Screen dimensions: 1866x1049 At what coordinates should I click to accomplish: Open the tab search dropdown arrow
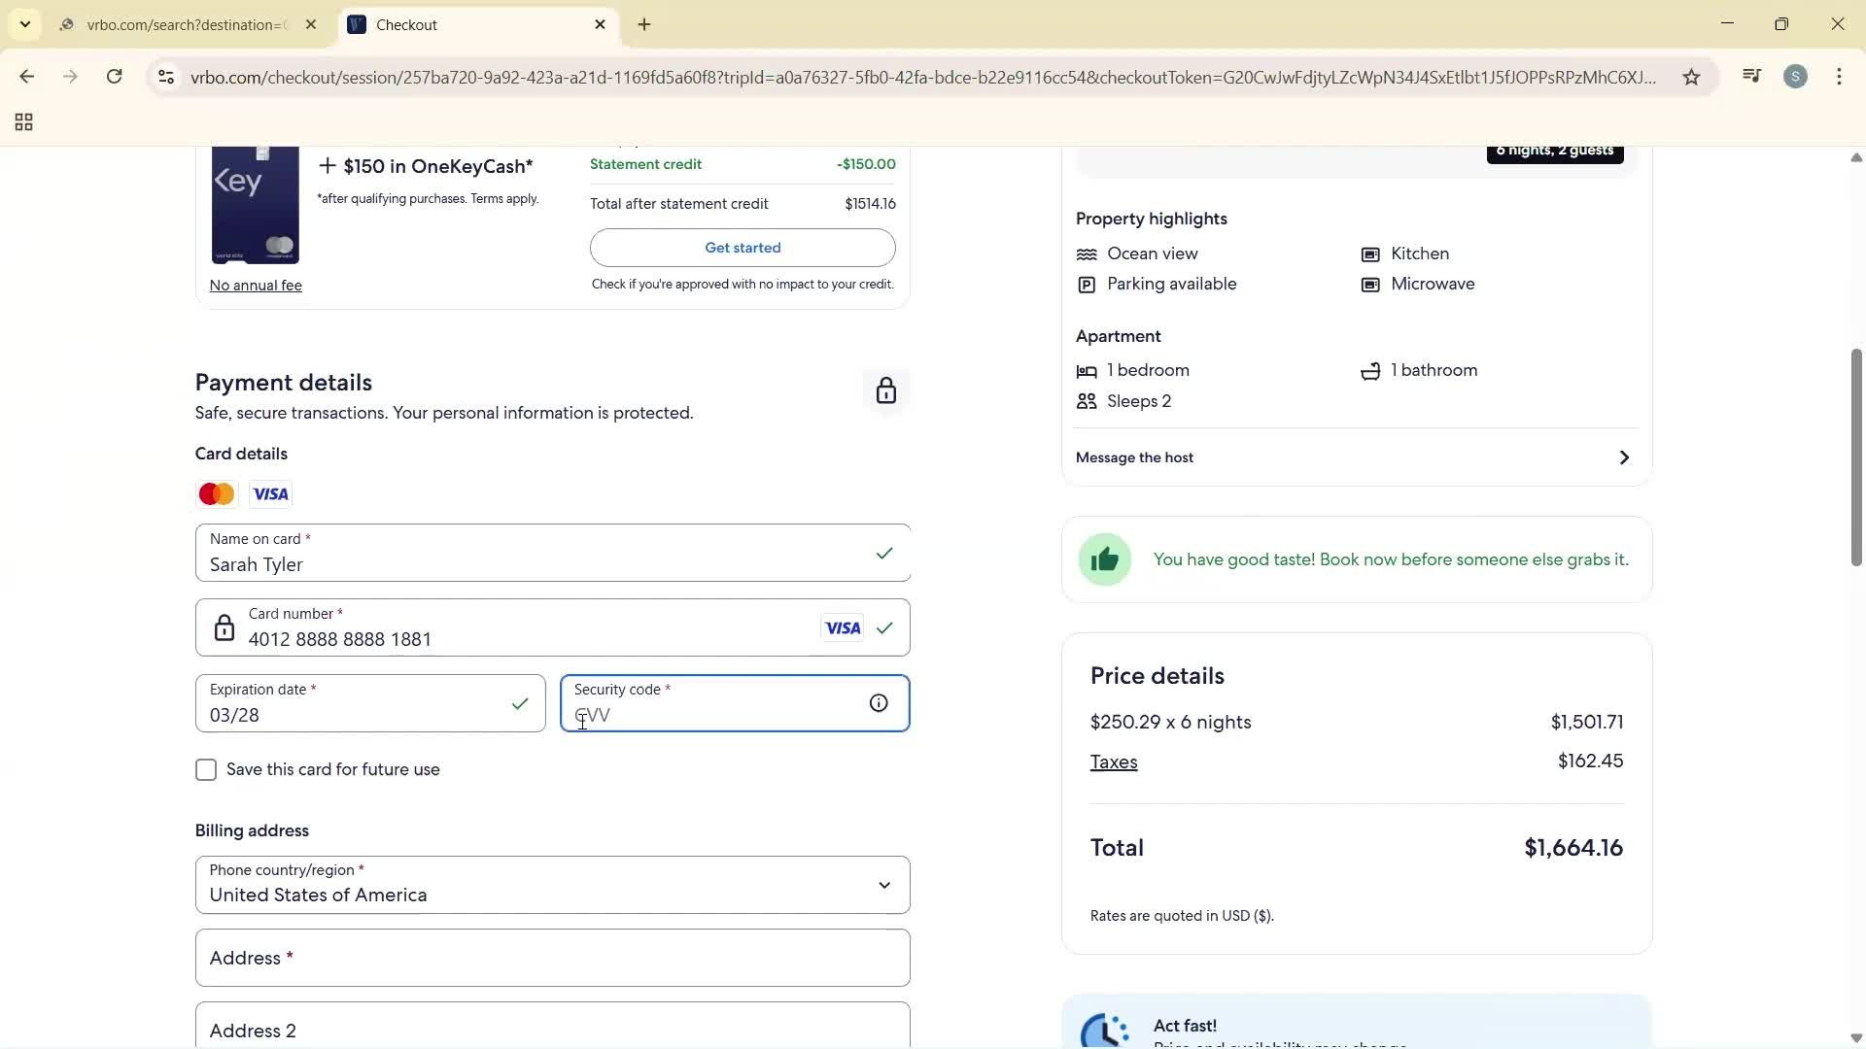pos(24,23)
